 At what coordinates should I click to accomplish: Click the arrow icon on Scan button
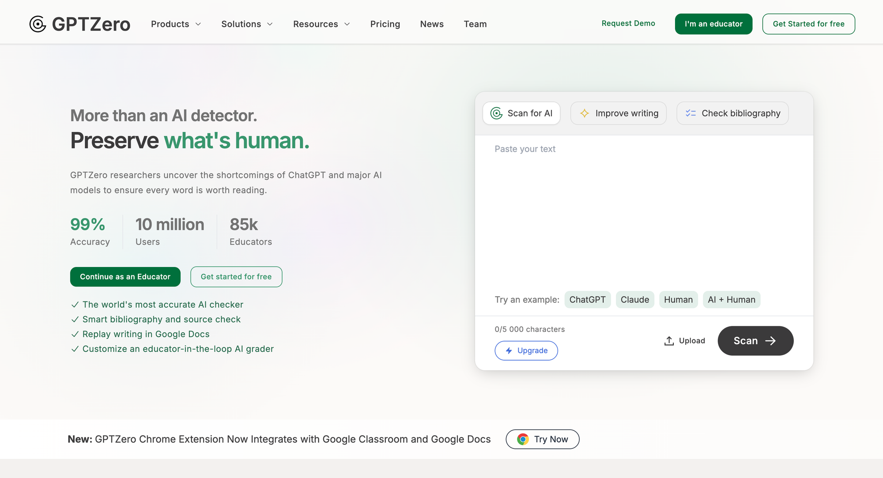[x=770, y=341]
